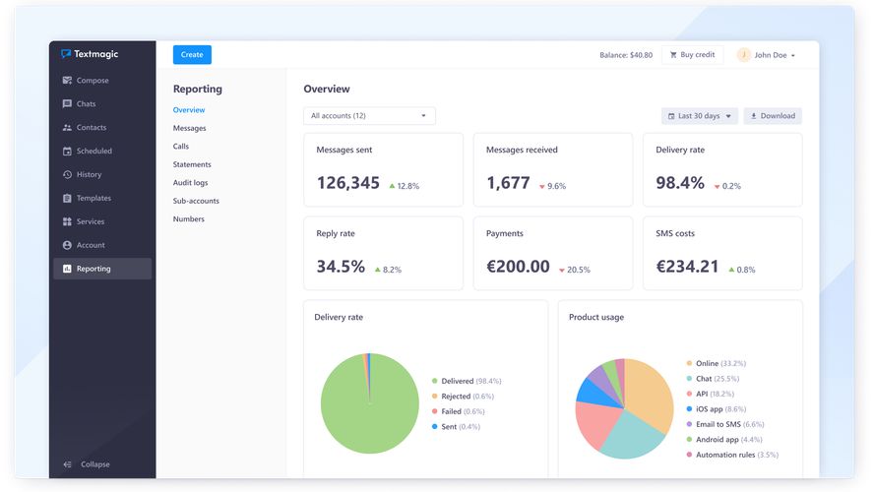
Task: Select the Contacts people icon
Action: pyautogui.click(x=67, y=128)
